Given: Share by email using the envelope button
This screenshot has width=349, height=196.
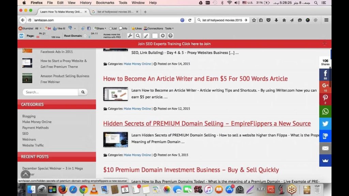Looking at the screenshot, I should point(325,148).
